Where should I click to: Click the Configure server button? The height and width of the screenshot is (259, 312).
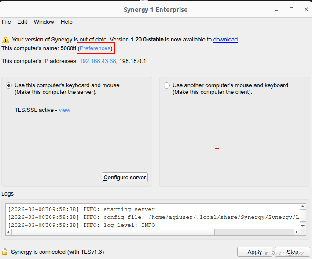point(125,178)
